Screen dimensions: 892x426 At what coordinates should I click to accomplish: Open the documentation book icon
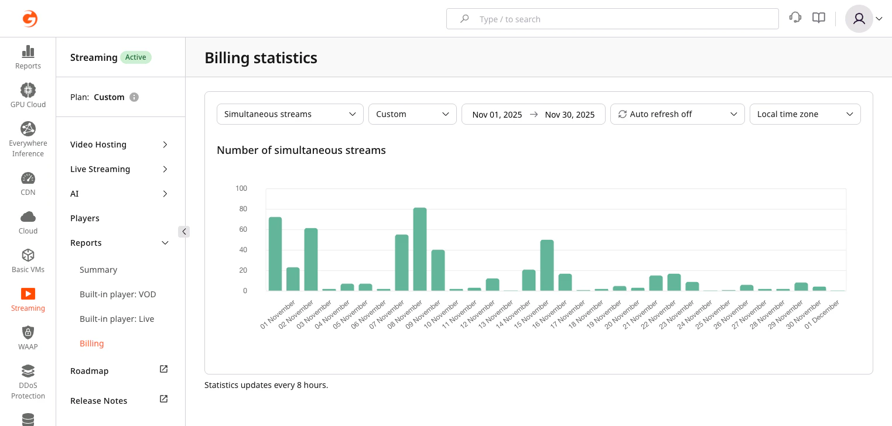pyautogui.click(x=818, y=18)
